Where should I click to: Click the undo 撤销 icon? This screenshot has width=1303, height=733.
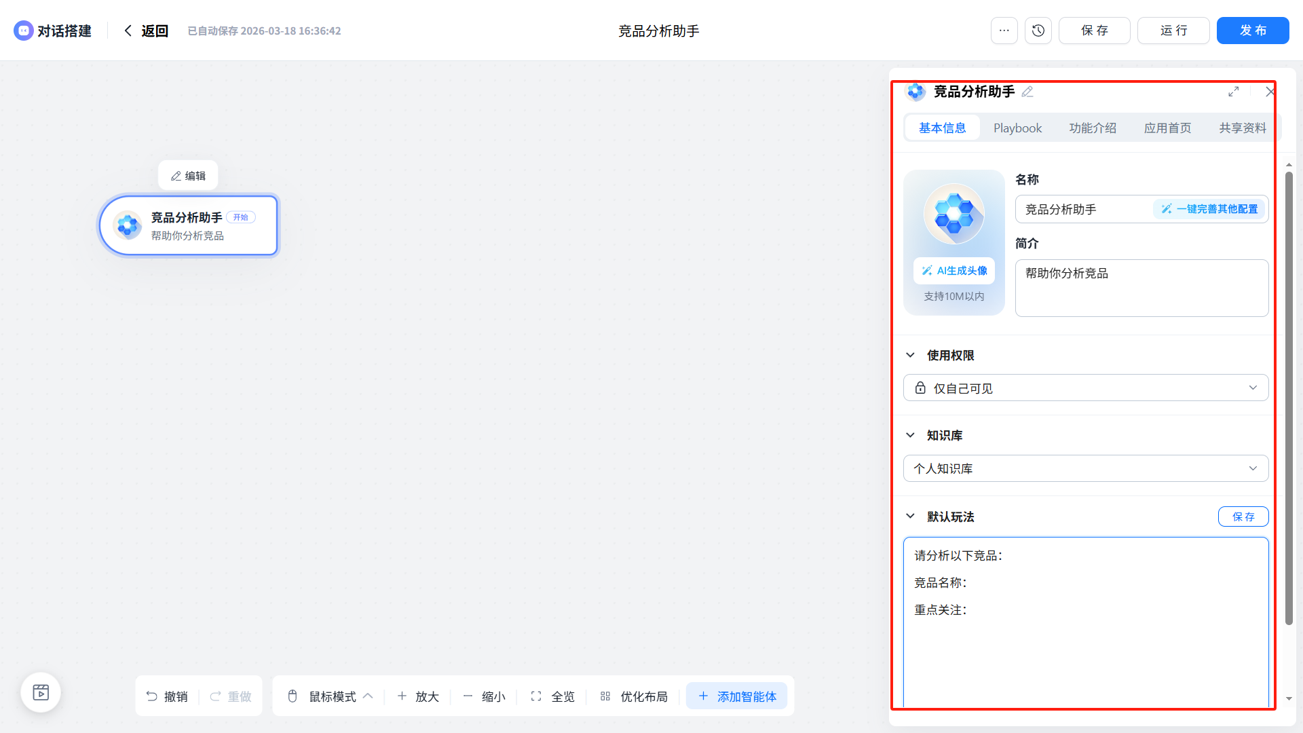click(152, 696)
